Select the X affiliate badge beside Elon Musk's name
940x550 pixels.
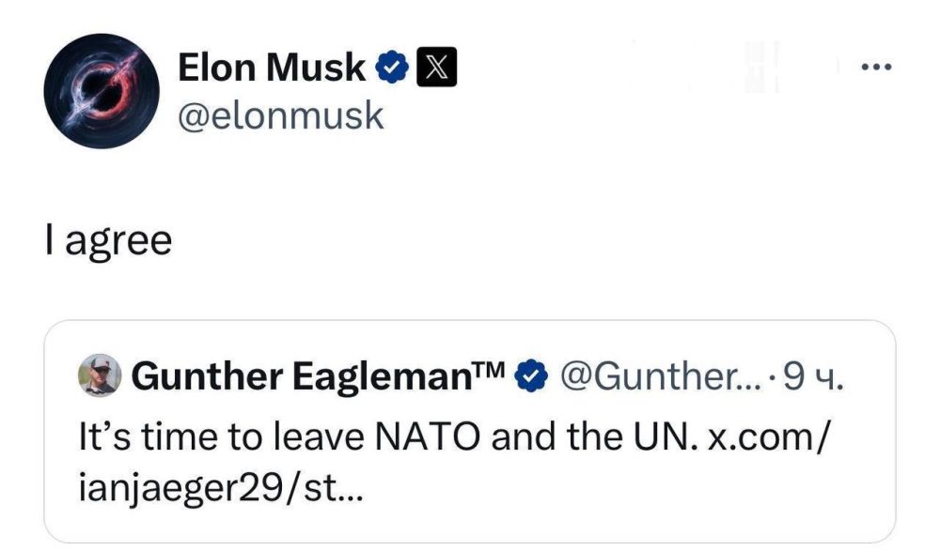435,66
